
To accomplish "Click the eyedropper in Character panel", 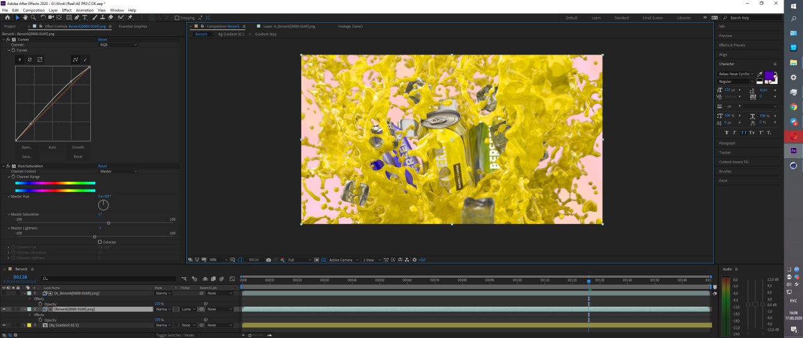I will [x=760, y=74].
